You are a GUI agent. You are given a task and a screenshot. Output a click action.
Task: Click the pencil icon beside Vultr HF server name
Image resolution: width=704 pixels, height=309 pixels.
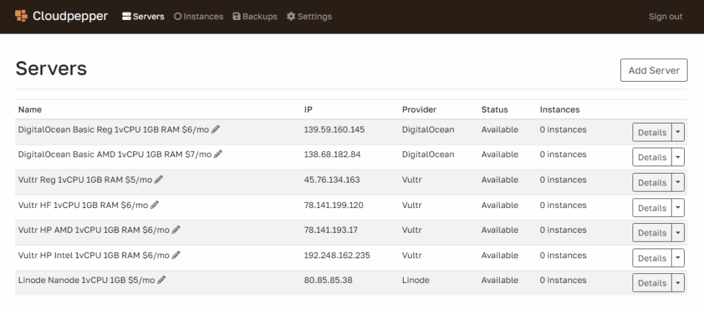(155, 205)
